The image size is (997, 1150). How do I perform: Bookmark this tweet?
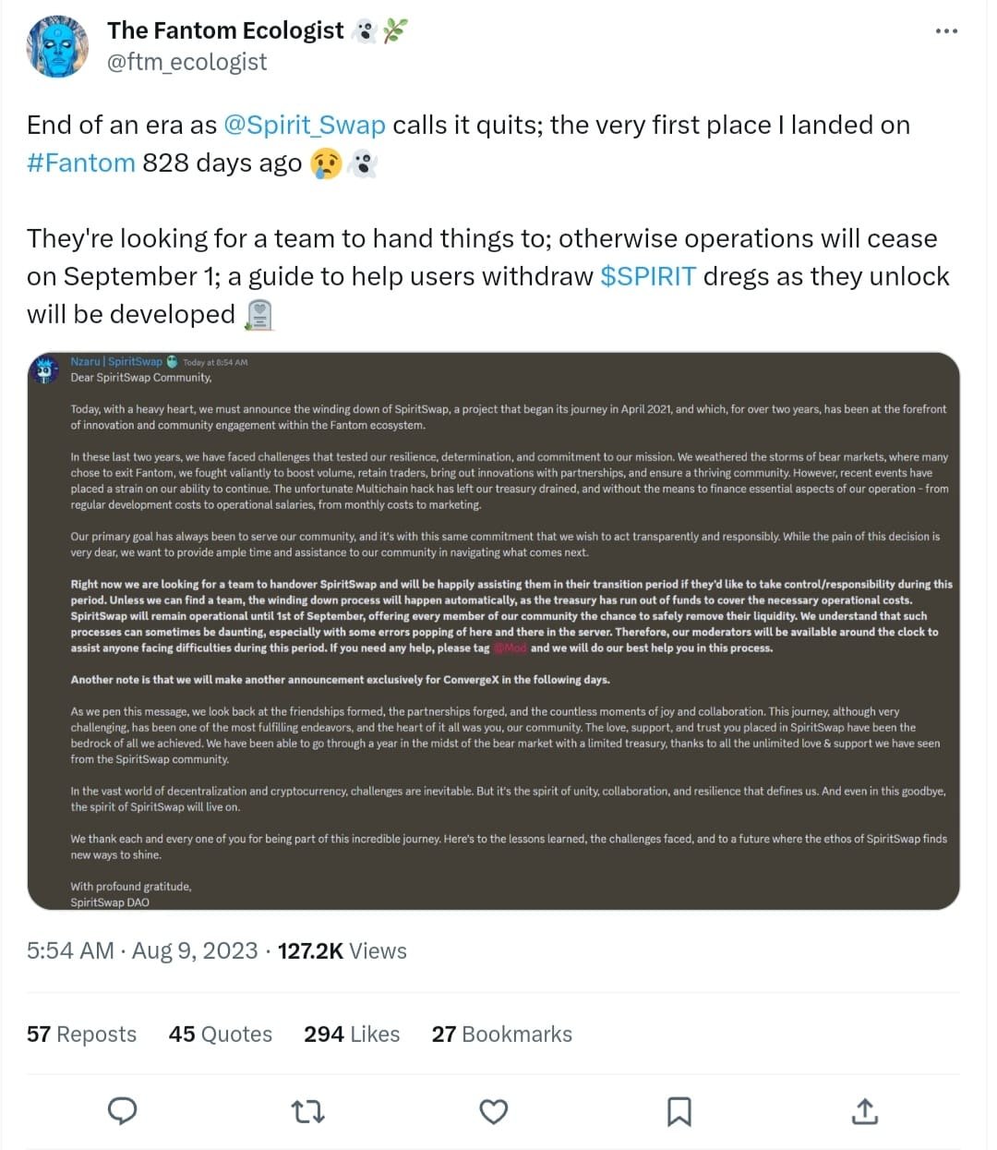click(x=679, y=1111)
